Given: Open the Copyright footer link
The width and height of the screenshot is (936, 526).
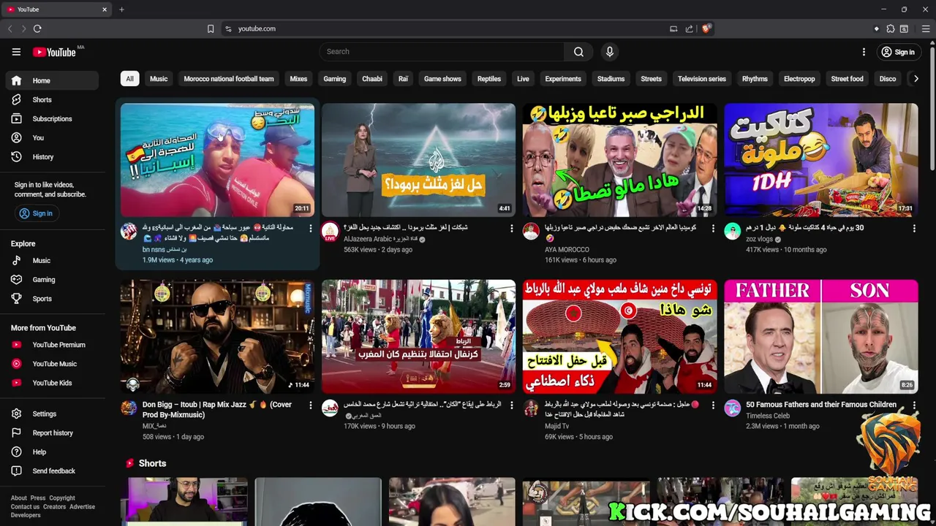Looking at the screenshot, I should pos(62,498).
